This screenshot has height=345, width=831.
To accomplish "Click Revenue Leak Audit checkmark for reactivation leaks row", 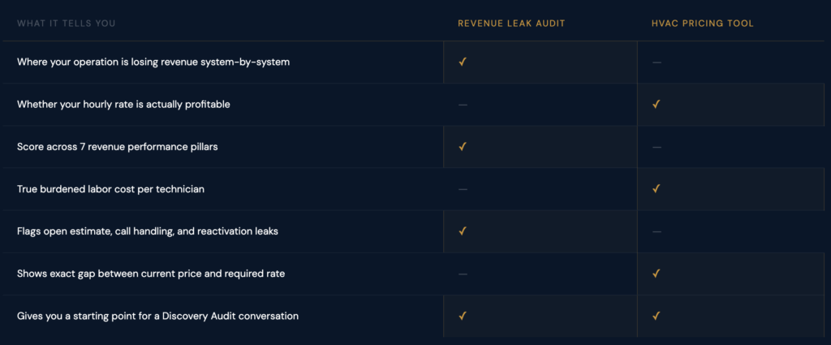I will [463, 231].
